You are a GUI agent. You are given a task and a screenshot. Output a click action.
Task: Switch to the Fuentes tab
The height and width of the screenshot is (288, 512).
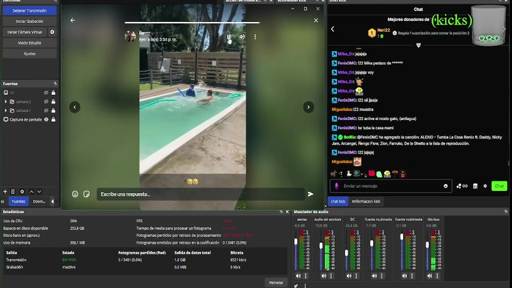coord(18,201)
